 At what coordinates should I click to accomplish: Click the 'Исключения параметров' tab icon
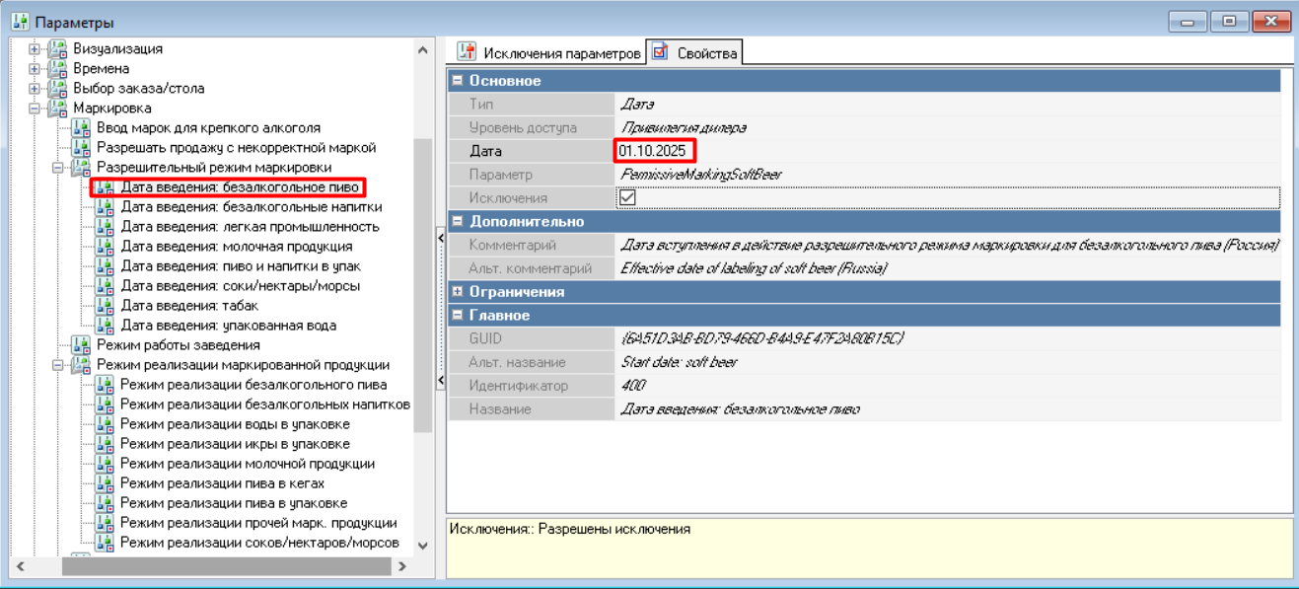(467, 53)
